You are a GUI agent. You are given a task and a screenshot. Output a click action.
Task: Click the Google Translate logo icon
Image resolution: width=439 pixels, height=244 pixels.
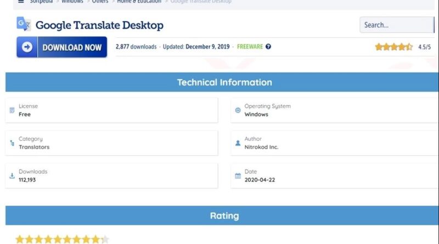pyautogui.click(x=24, y=24)
